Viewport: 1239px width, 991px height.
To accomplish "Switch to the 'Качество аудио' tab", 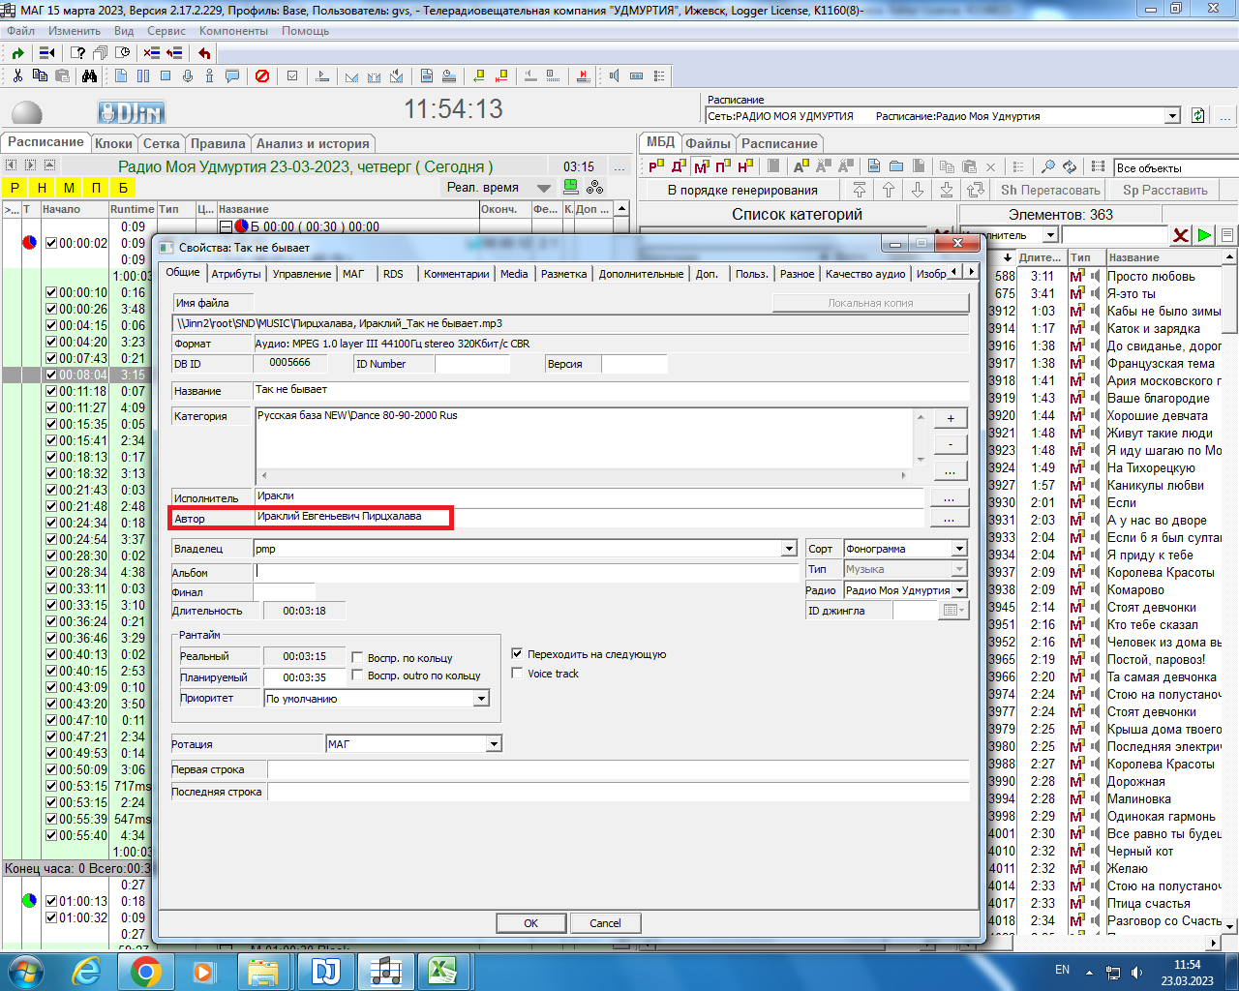I will tap(865, 274).
